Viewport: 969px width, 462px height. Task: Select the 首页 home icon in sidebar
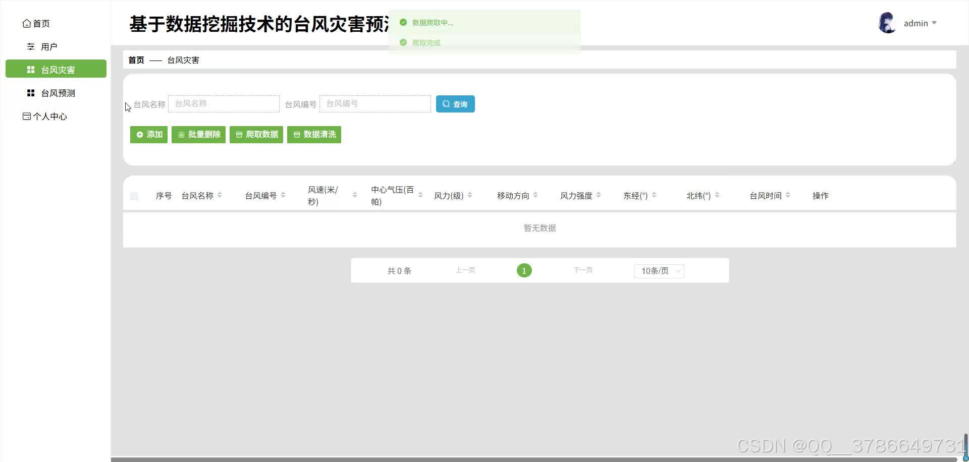pyautogui.click(x=27, y=23)
